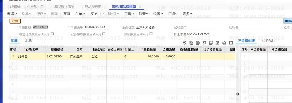Click the 检验员 input field
Screen dimensions: 292x103
click(252, 28)
